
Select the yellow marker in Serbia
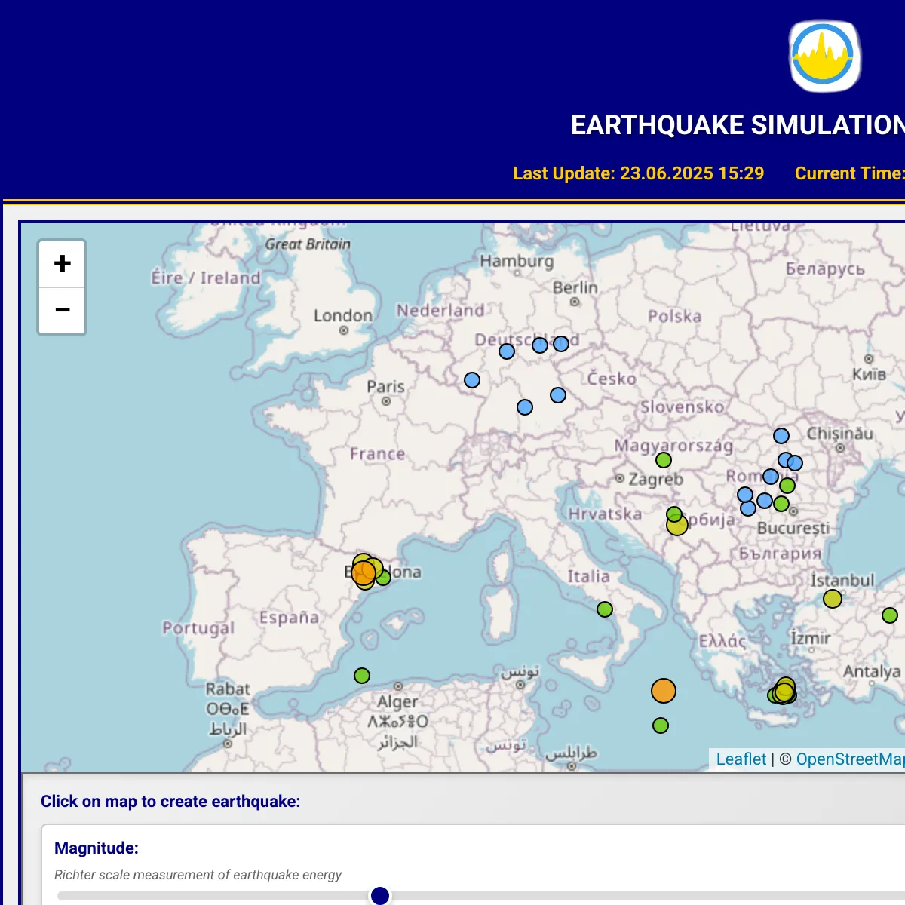pyautogui.click(x=677, y=525)
